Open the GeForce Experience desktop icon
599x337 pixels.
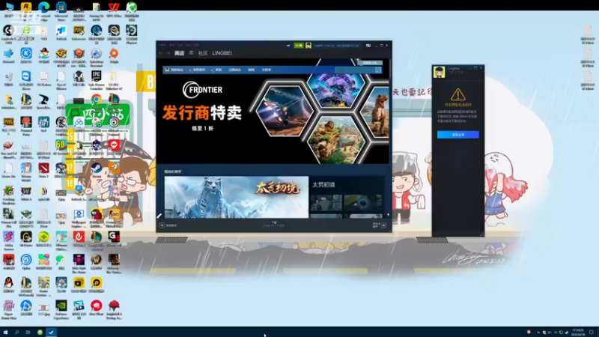click(61, 306)
